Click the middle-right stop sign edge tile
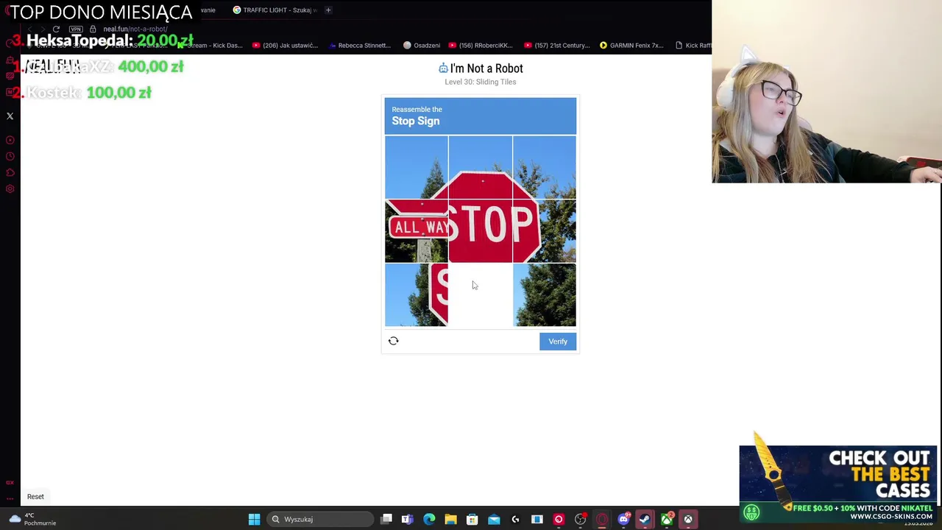This screenshot has height=530, width=942. pyautogui.click(x=545, y=231)
